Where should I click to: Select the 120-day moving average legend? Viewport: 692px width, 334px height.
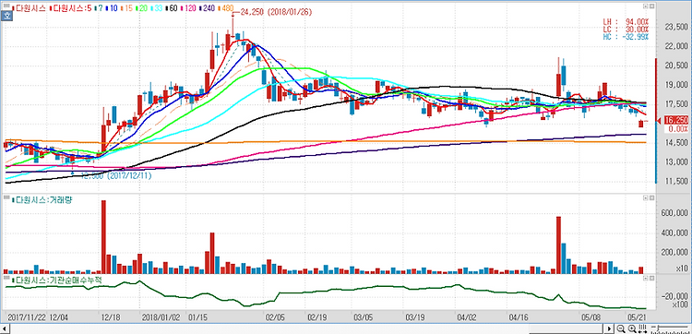click(188, 8)
